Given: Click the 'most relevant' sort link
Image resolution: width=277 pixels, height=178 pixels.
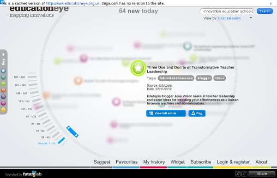Looking at the screenshot, I should [x=229, y=18].
